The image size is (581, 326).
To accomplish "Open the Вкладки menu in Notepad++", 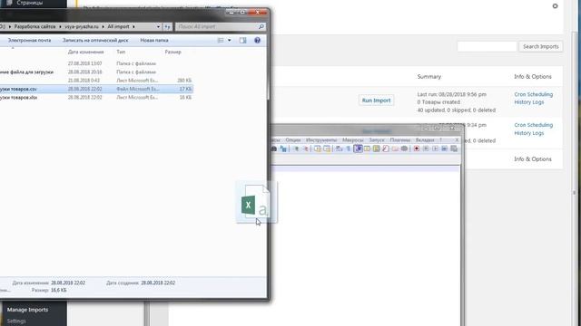I will click(x=425, y=140).
